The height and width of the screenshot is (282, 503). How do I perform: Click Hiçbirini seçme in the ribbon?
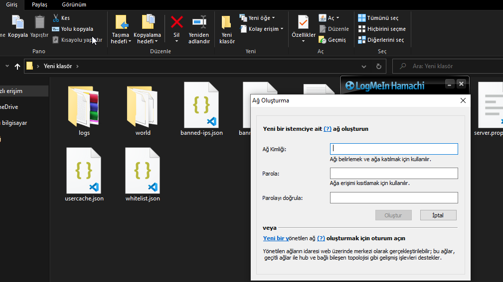click(382, 29)
